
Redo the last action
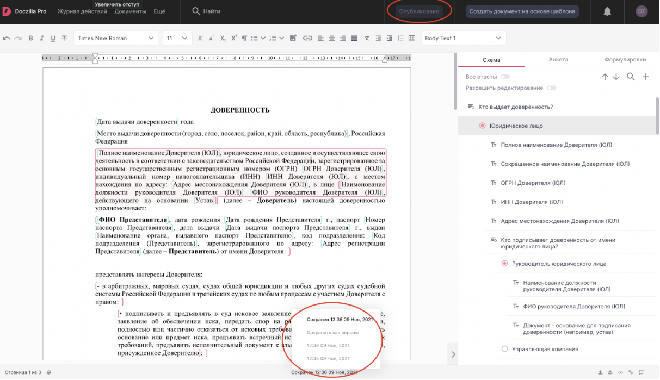pyautogui.click(x=18, y=38)
